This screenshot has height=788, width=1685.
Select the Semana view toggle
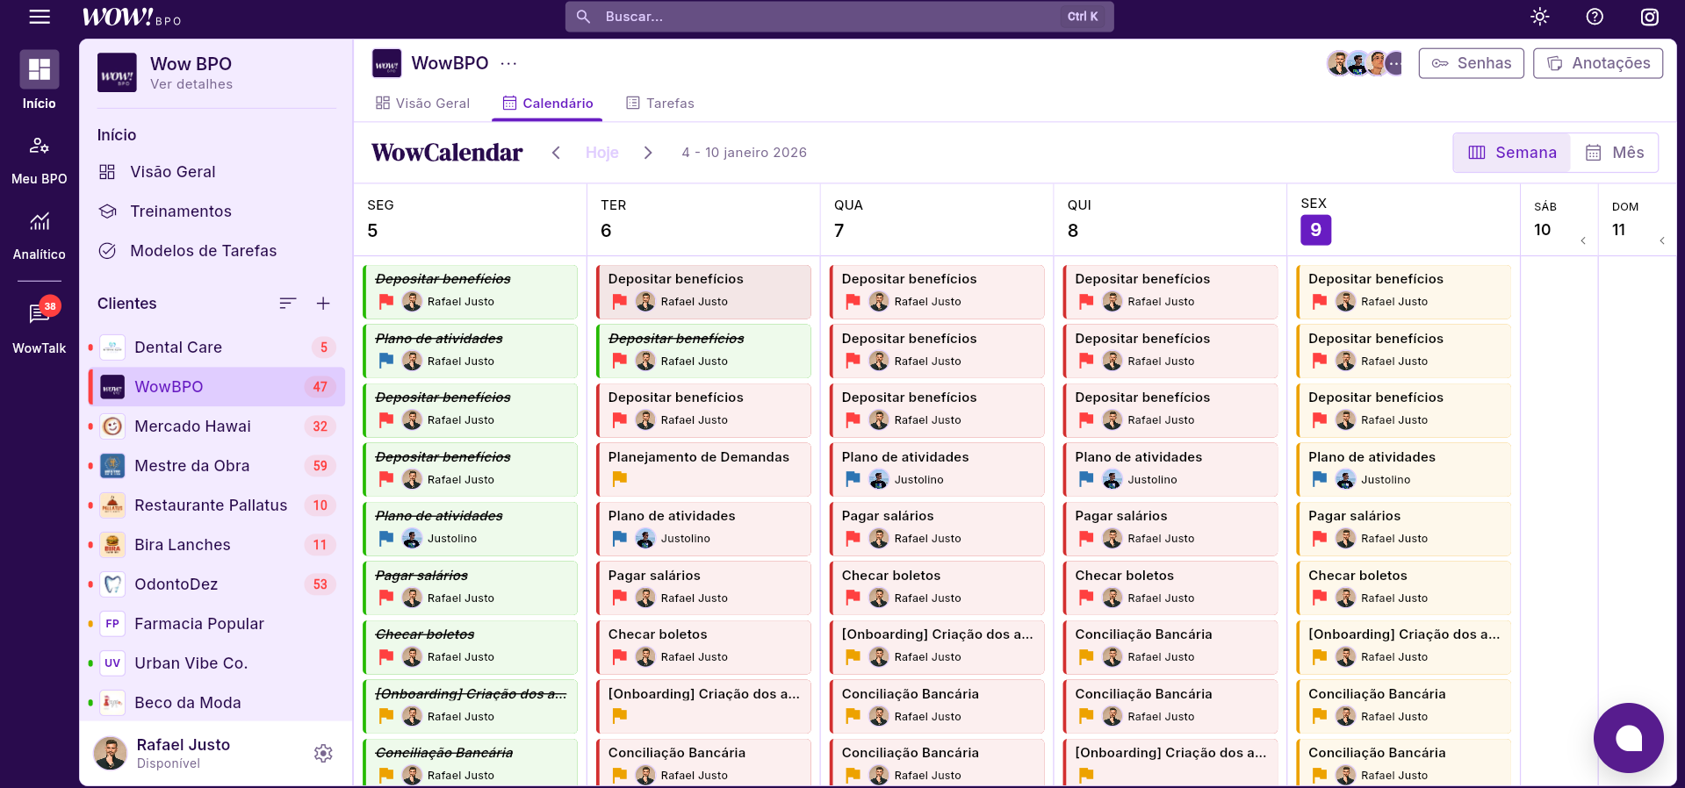tap(1512, 153)
